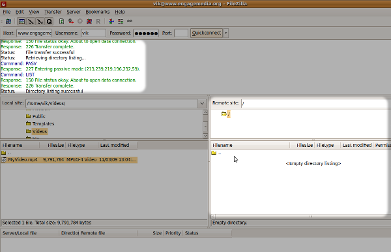This screenshot has height=252, width=391.
Task: Sort local files by Filetype column
Action: 82,145
